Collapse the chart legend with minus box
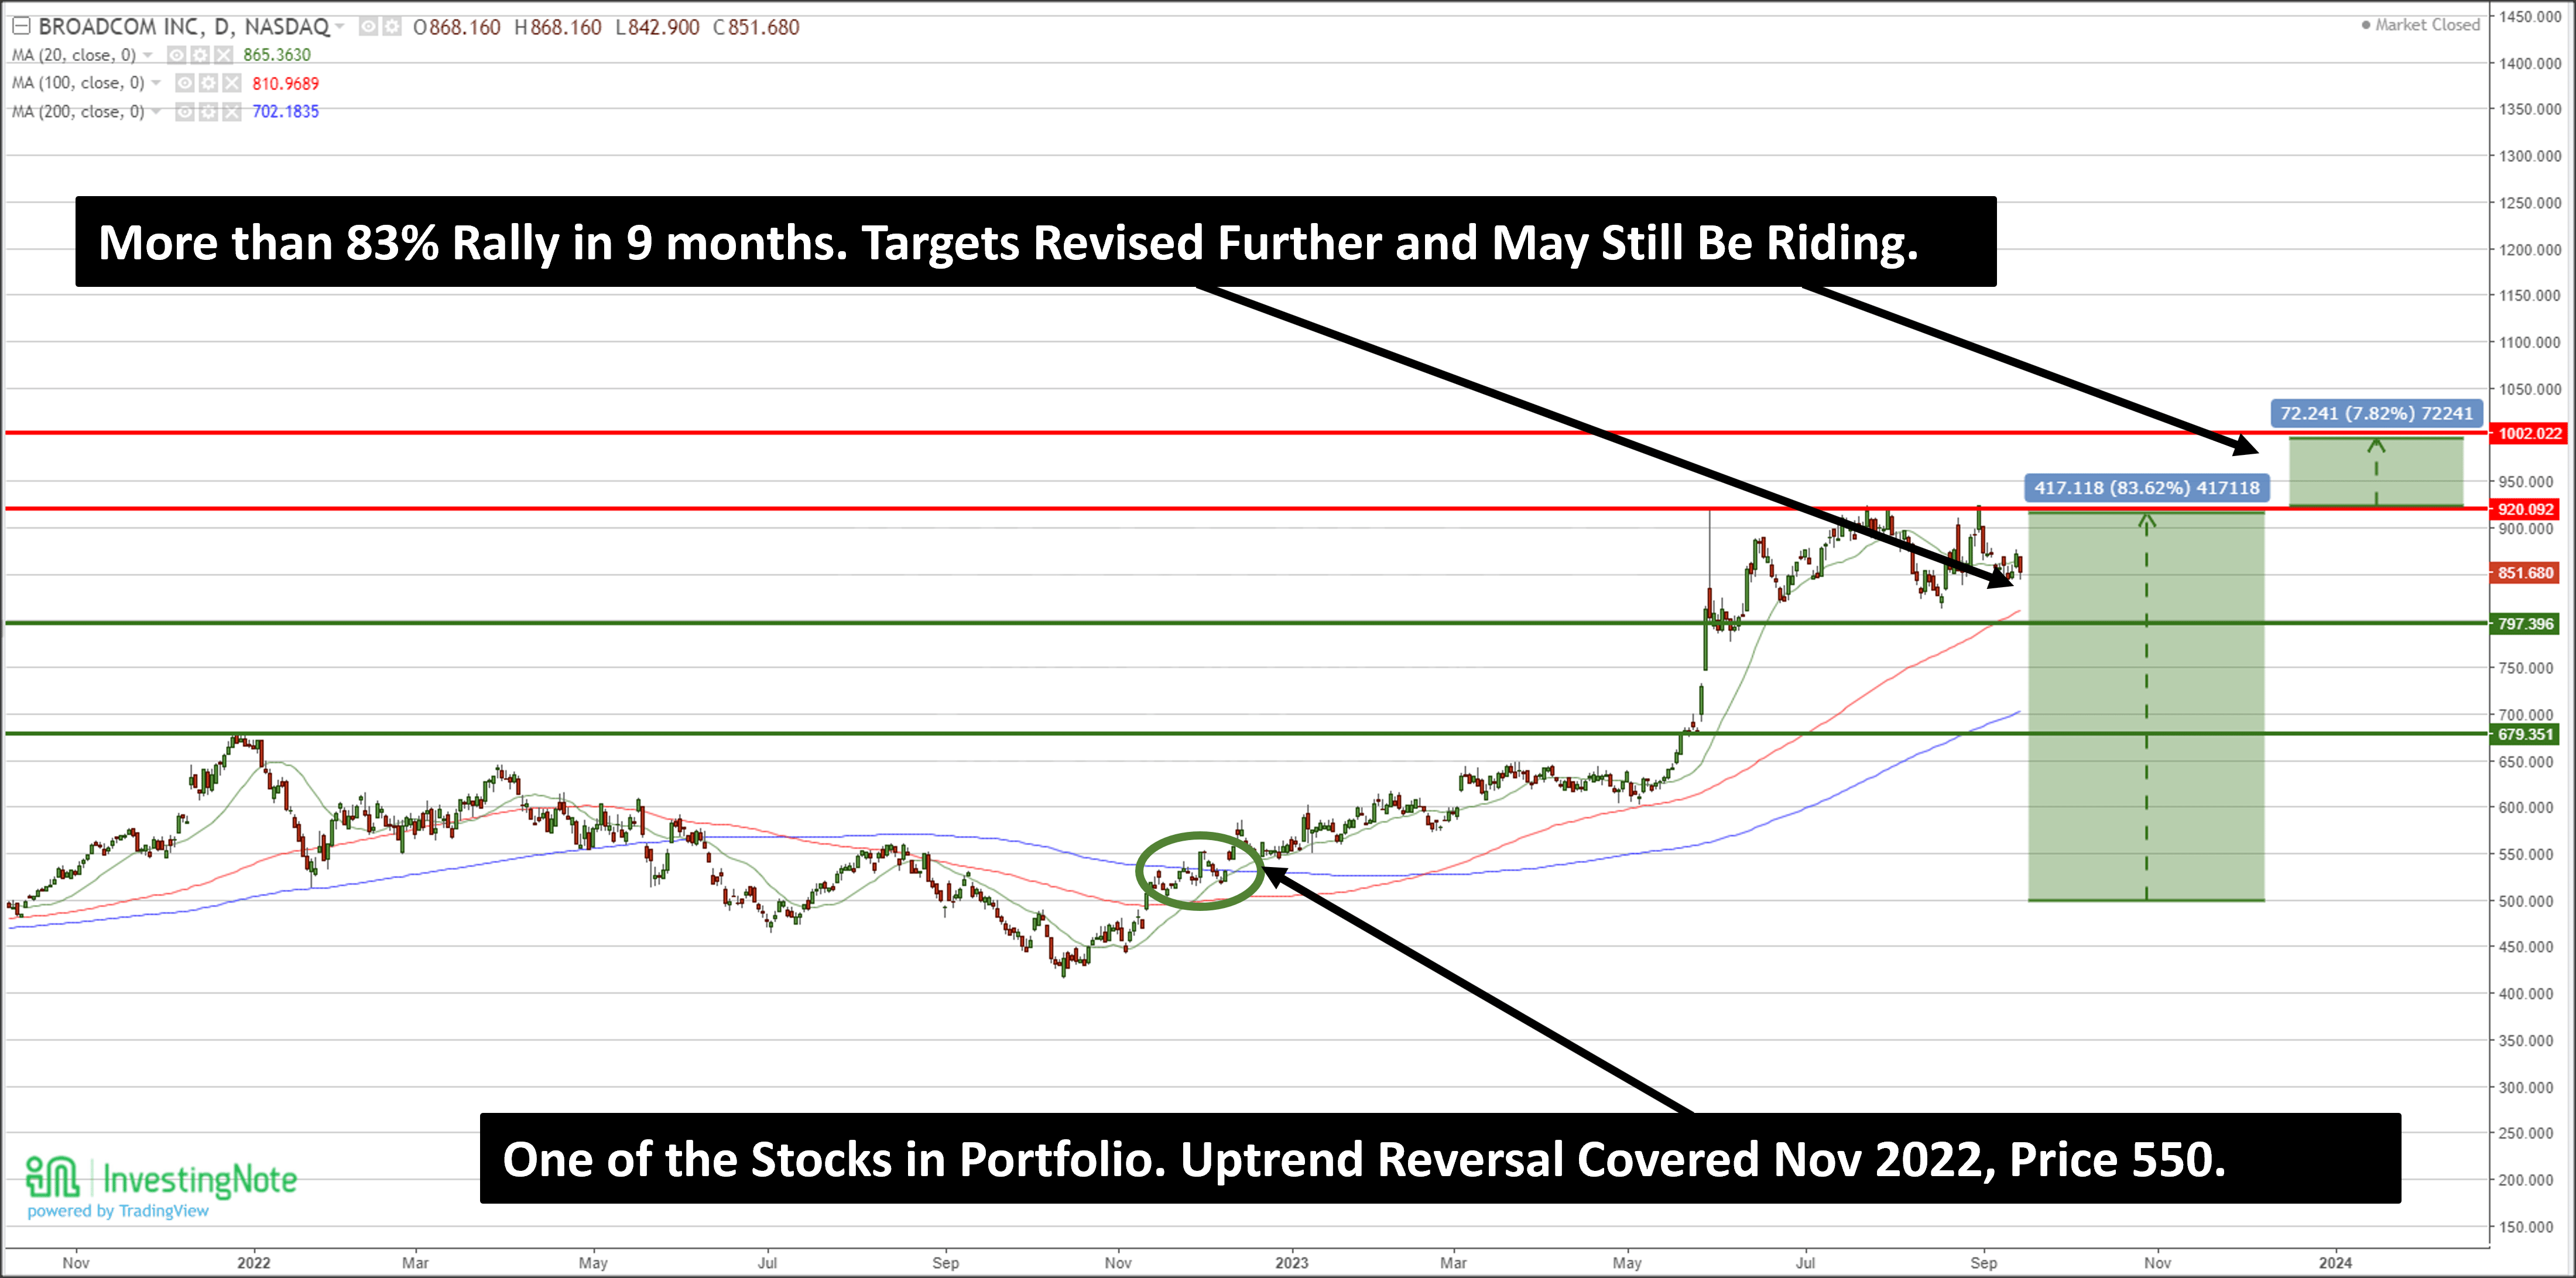Image resolution: width=2576 pixels, height=1278 pixels. [x=21, y=26]
